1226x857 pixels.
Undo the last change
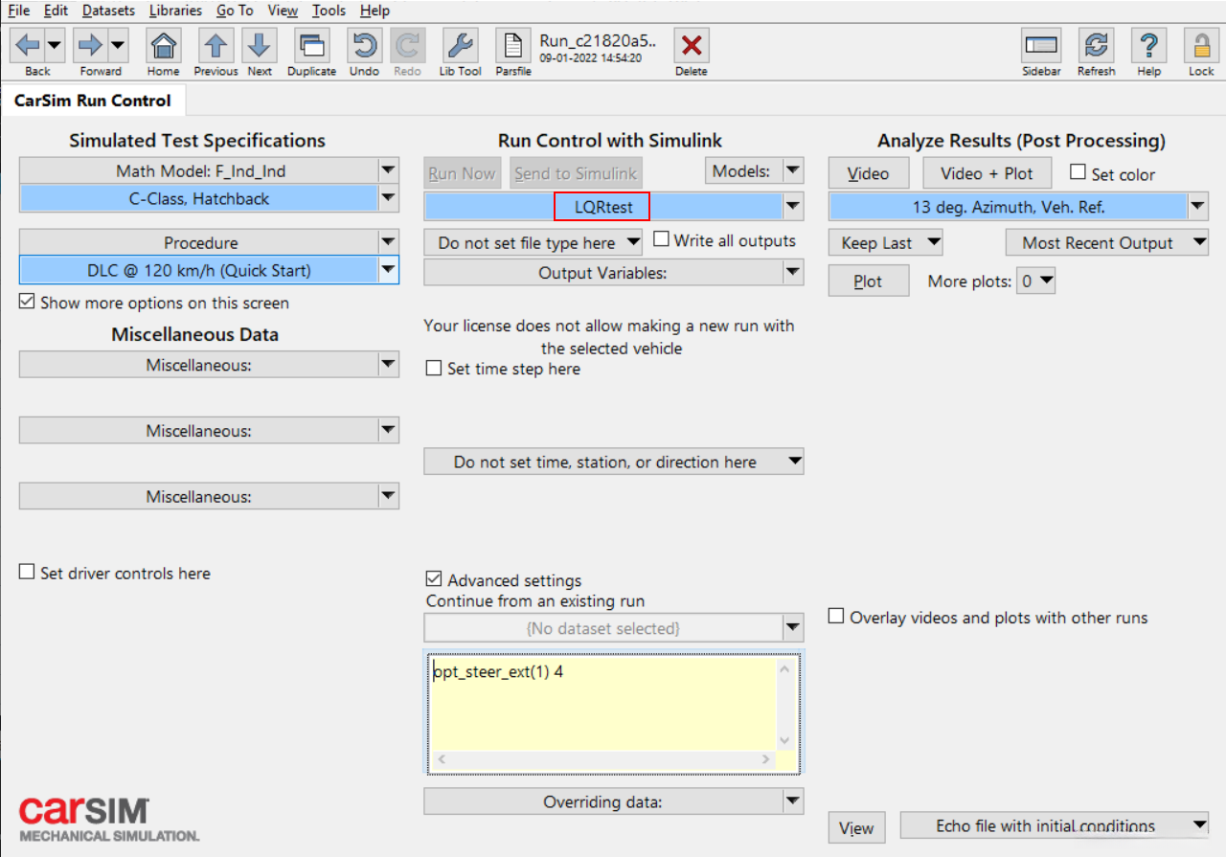pyautogui.click(x=364, y=45)
